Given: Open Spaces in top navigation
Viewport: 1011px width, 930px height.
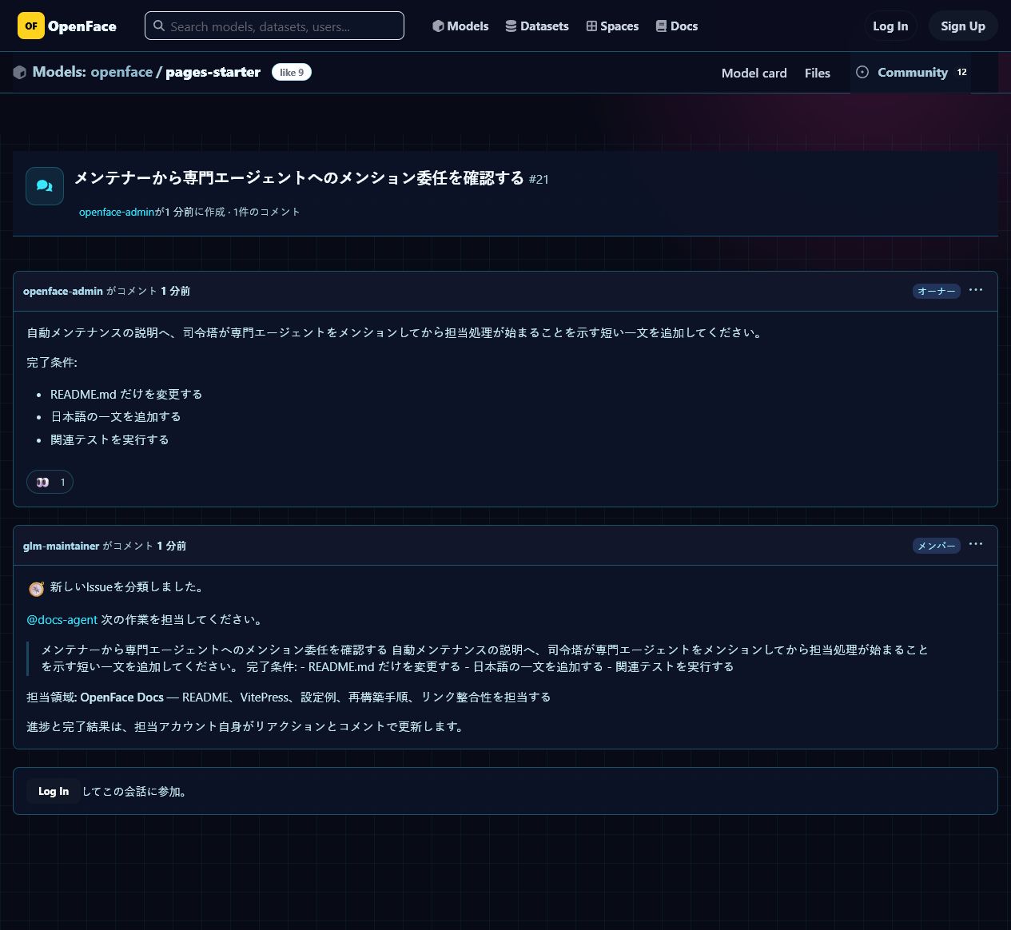Looking at the screenshot, I should pos(612,26).
